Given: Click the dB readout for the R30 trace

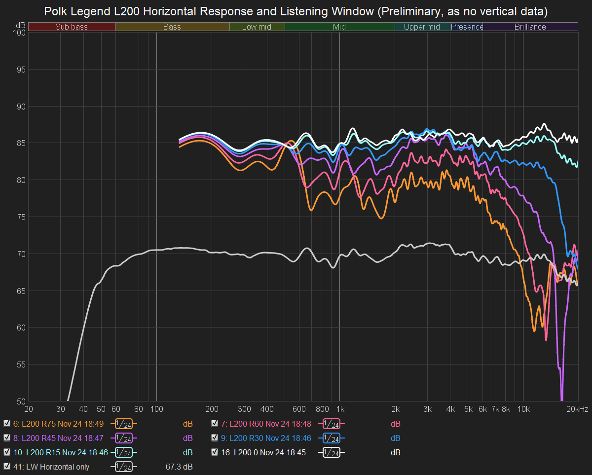Looking at the screenshot, I should tap(396, 438).
